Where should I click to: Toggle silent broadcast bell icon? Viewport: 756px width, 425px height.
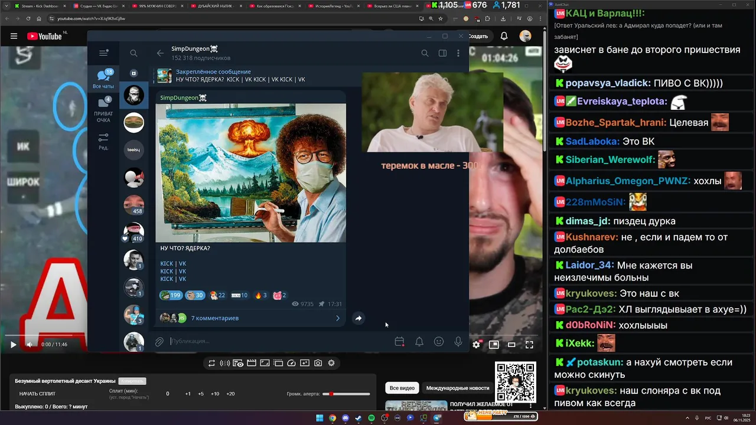[419, 341]
